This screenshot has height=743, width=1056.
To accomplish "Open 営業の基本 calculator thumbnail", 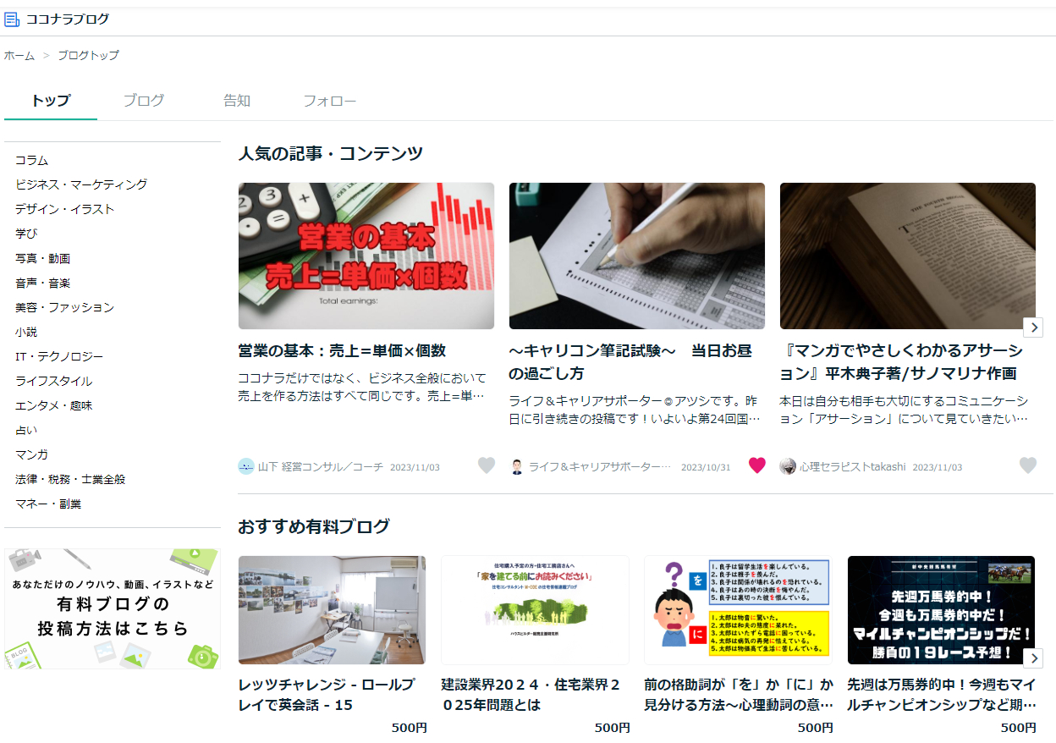I will click(x=366, y=256).
